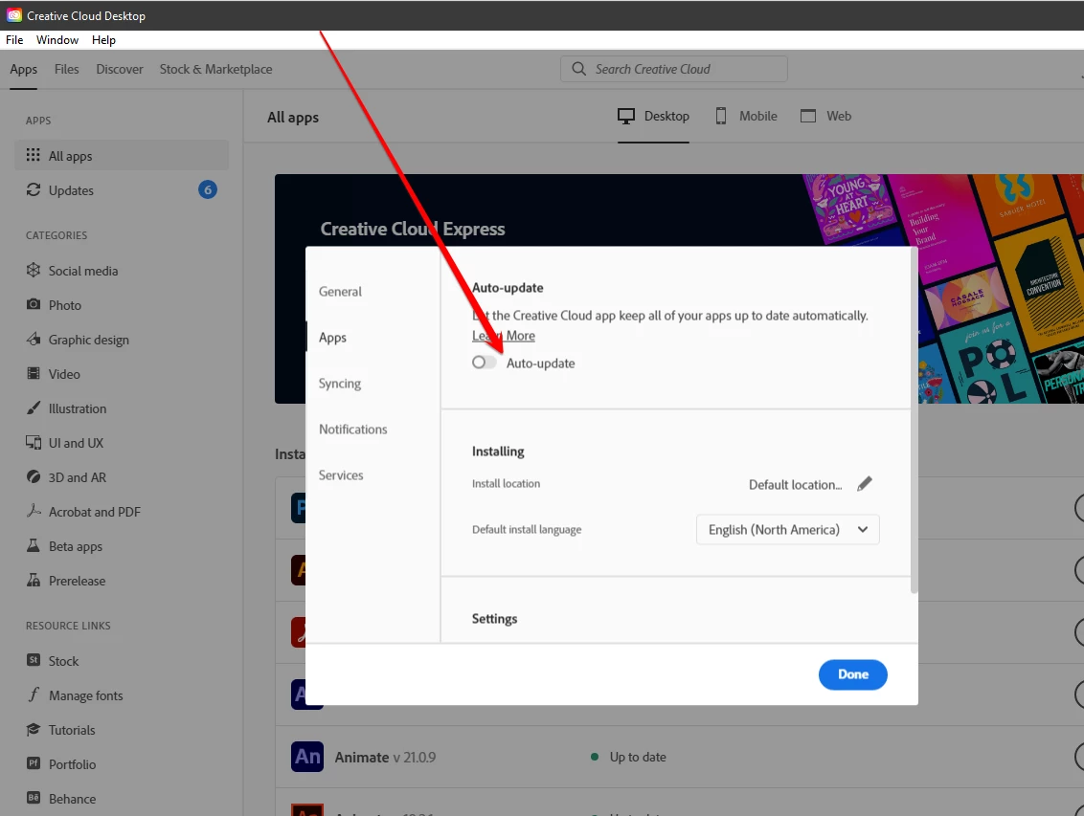Open the Learn More link
This screenshot has height=816, width=1084.
[504, 336]
